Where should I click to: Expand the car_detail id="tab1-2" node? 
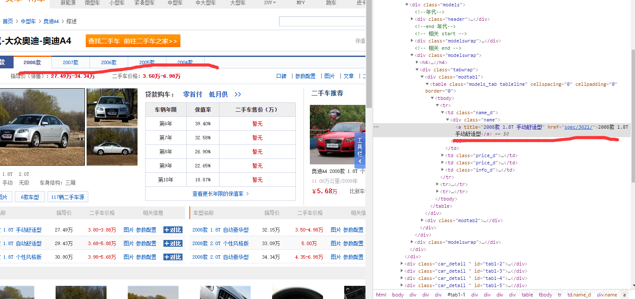click(402, 264)
